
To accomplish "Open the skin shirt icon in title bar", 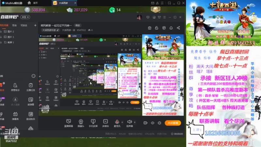I will click(159, 17).
